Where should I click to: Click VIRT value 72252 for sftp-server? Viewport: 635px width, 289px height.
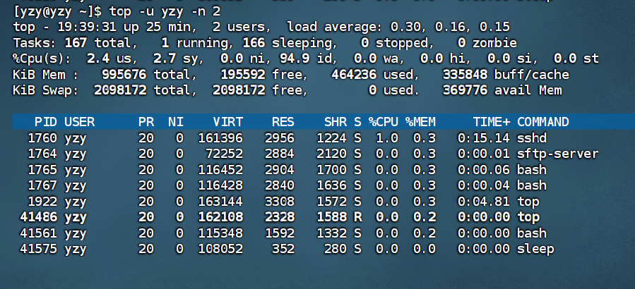coord(225,154)
